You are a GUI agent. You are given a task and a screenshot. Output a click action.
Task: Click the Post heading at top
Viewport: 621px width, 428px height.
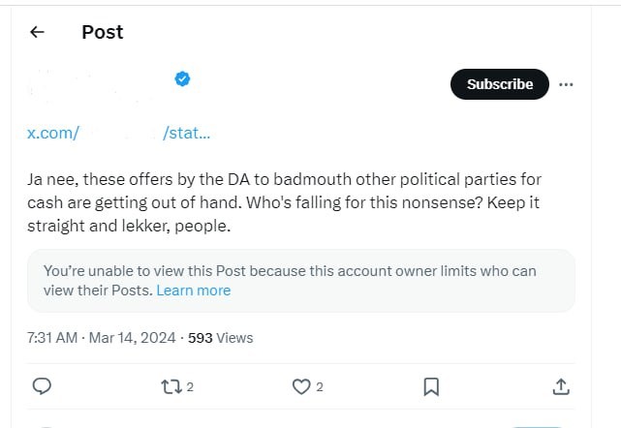click(x=102, y=32)
